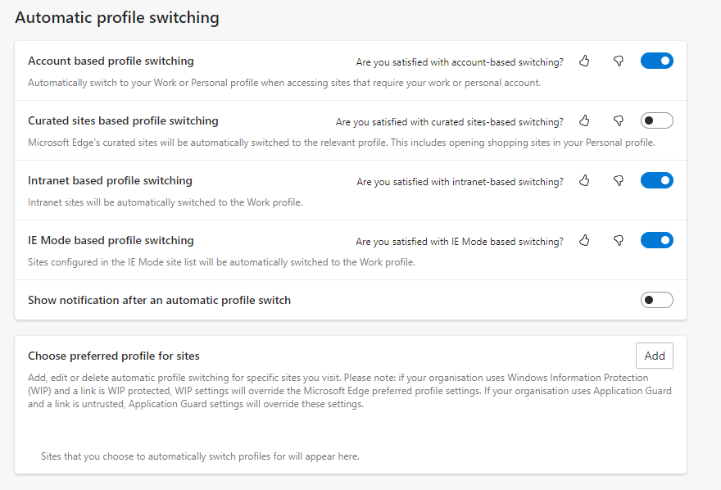Click the Add button for preferred sites

(x=655, y=356)
